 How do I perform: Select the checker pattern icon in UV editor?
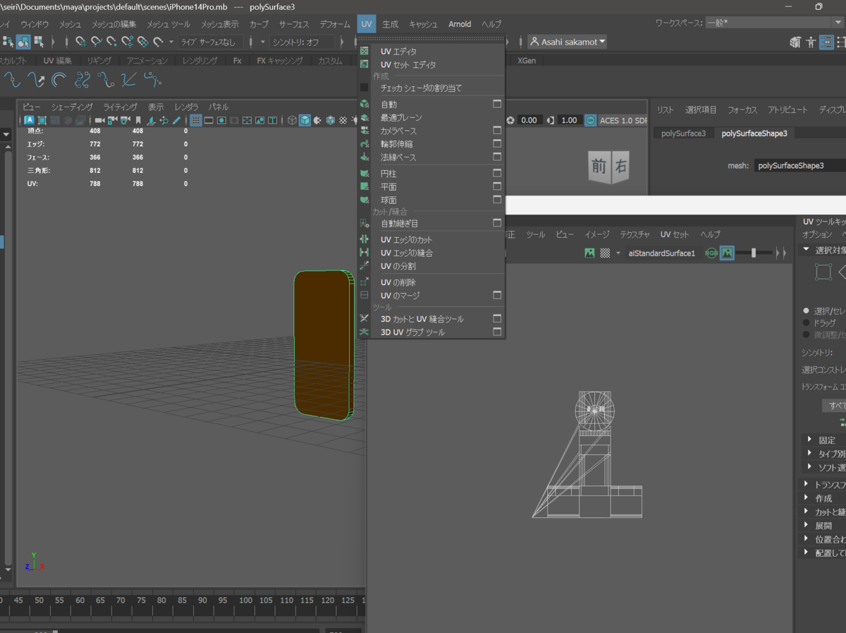pos(605,253)
